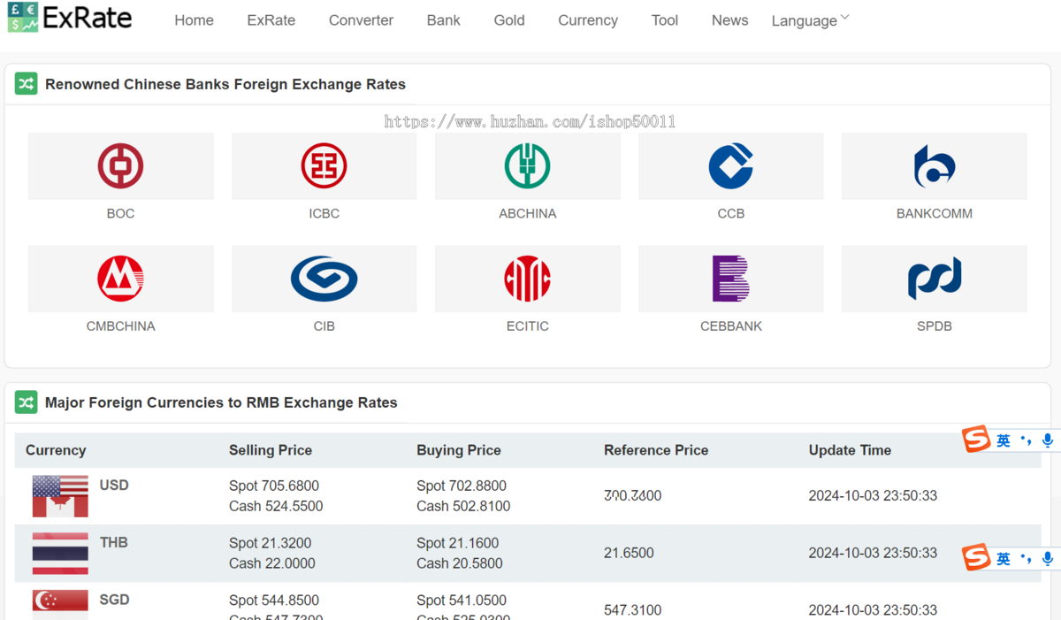The width and height of the screenshot is (1061, 620).
Task: Select the CIB bank logo
Action: 324,279
